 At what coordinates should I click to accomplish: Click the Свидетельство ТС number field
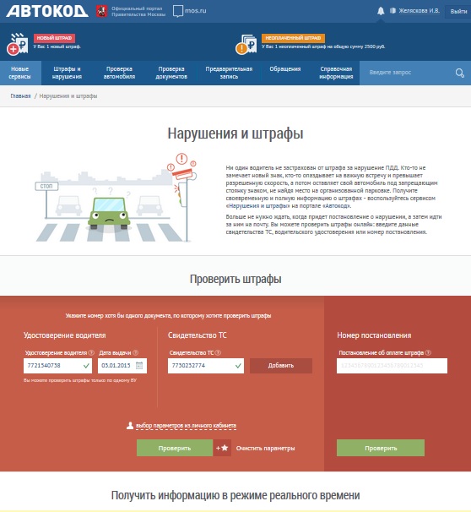[x=206, y=366]
